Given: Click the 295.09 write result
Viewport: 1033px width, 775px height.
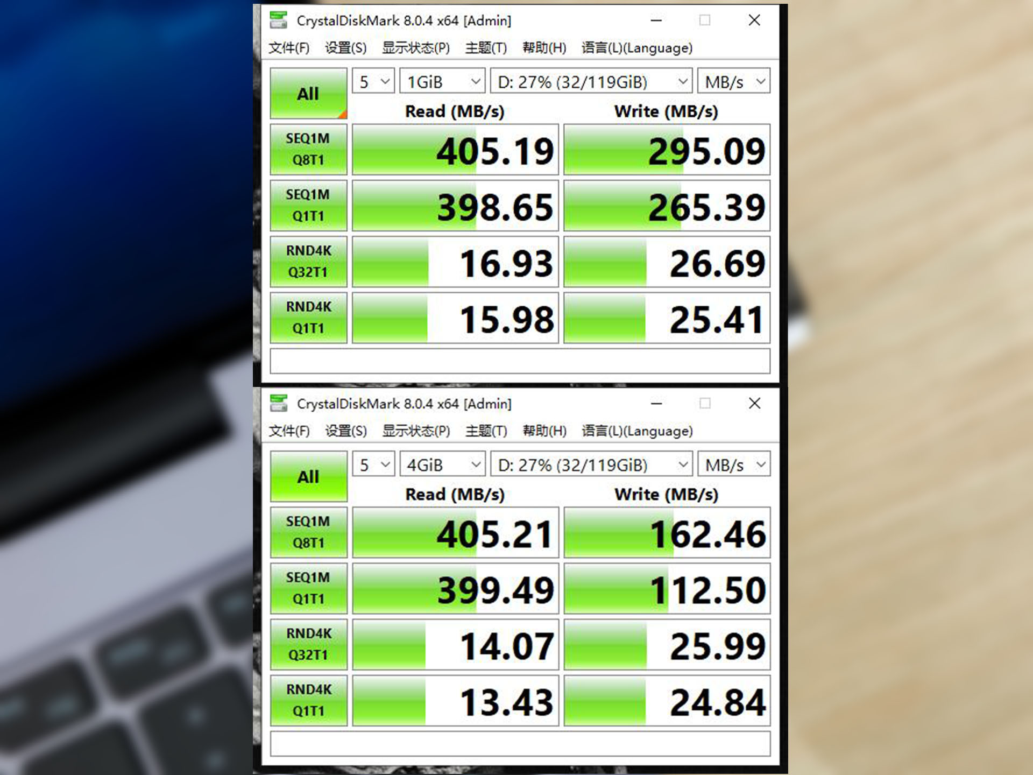Looking at the screenshot, I should point(667,150).
